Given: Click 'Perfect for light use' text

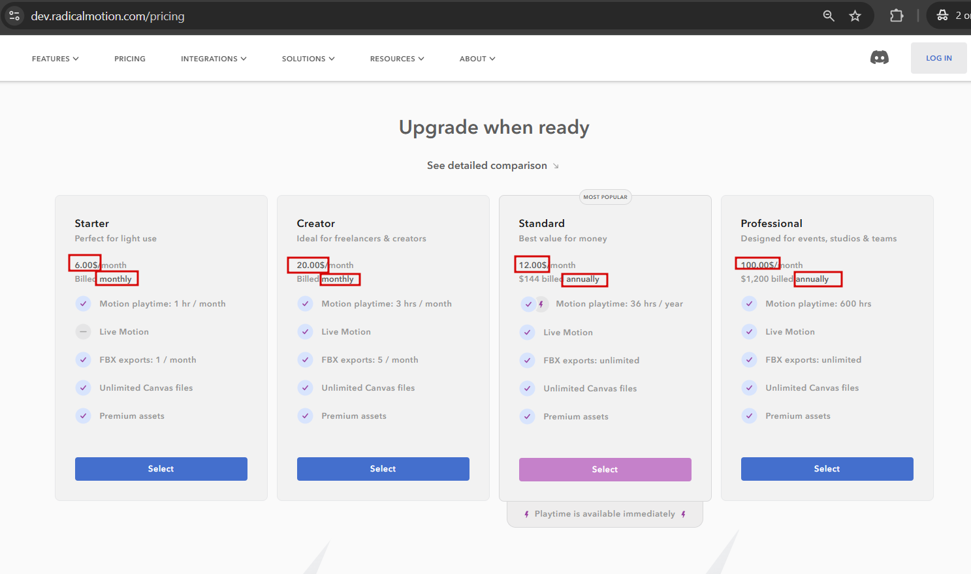Looking at the screenshot, I should 116,239.
